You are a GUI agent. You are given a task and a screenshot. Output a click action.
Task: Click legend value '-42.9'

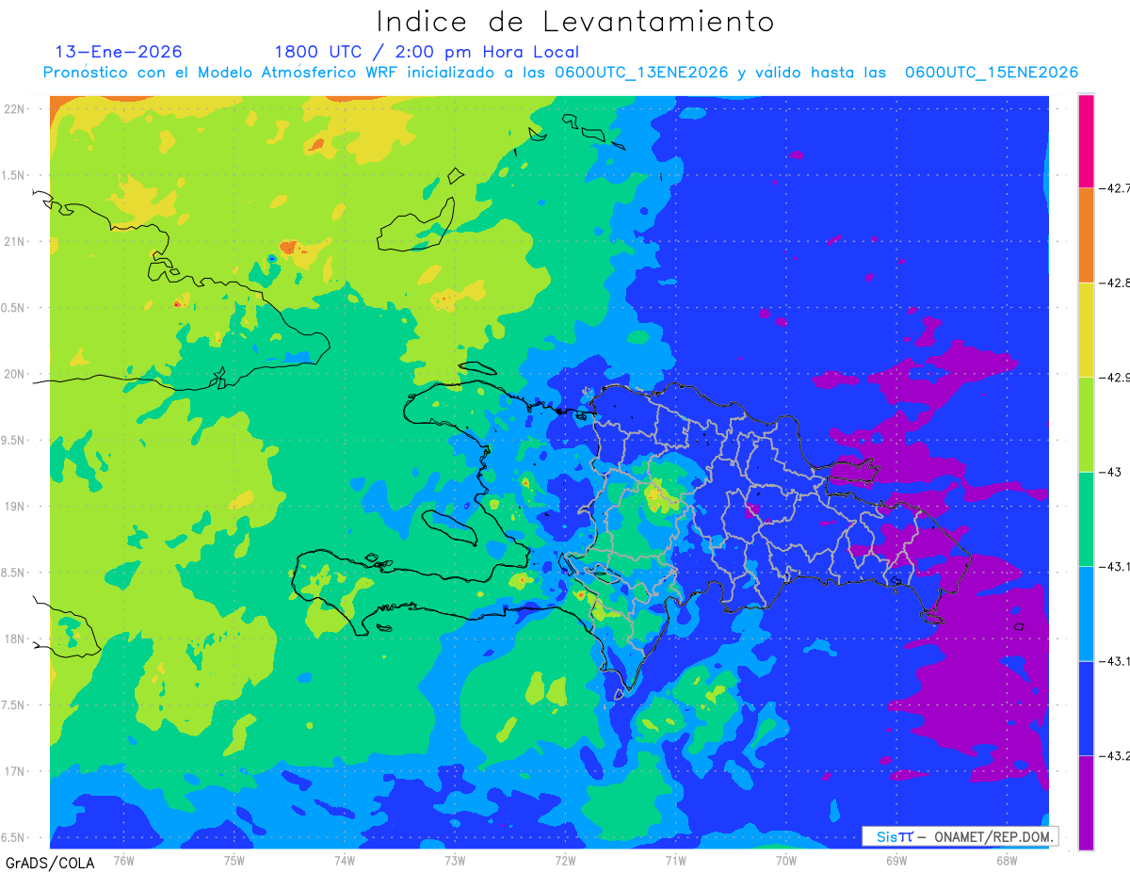(x=1115, y=377)
